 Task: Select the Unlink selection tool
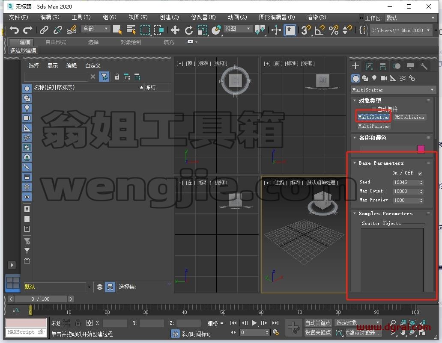pyautogui.click(x=58, y=30)
